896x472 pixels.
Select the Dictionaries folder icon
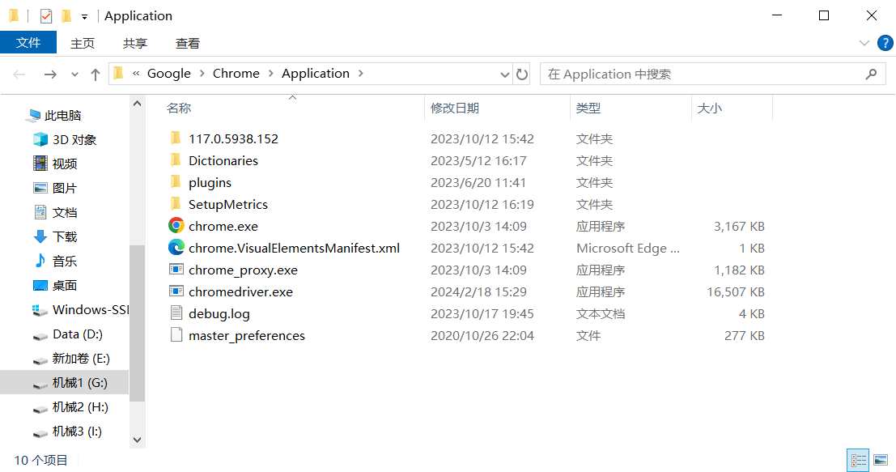176,159
